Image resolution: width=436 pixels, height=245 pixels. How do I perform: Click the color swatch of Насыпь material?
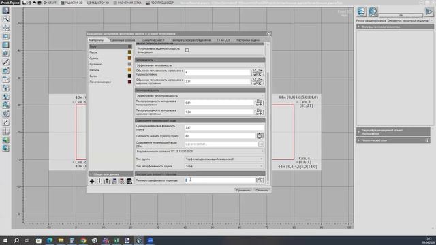(129, 70)
